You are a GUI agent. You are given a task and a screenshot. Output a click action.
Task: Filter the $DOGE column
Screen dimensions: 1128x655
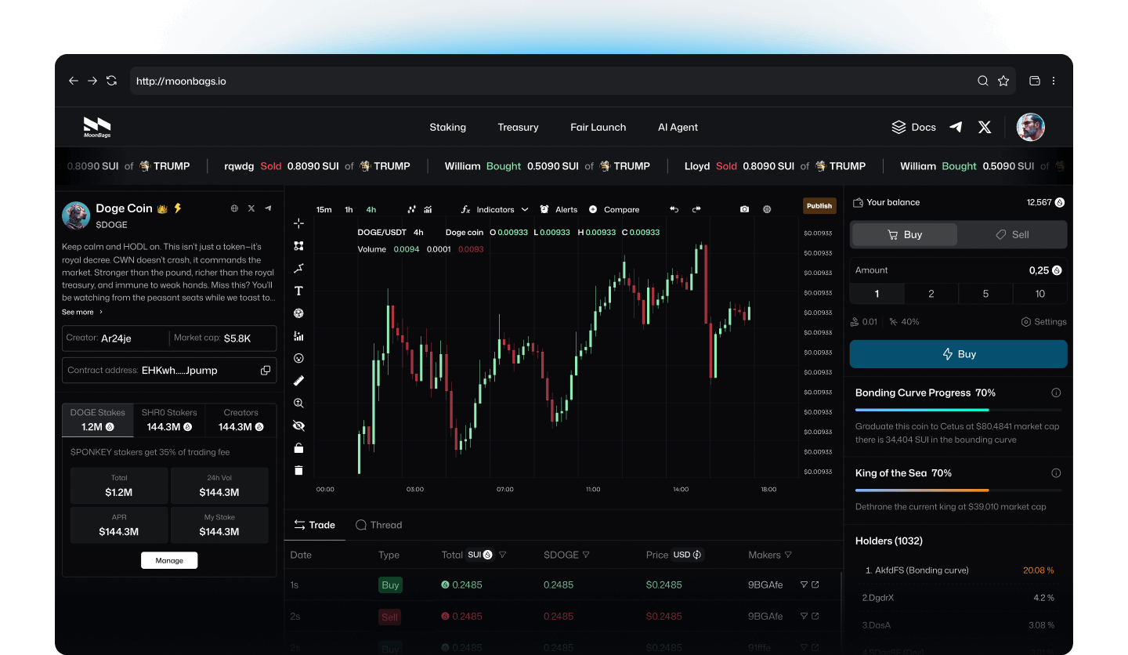[x=586, y=555]
